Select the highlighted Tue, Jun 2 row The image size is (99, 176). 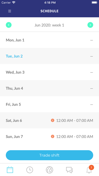(49, 56)
